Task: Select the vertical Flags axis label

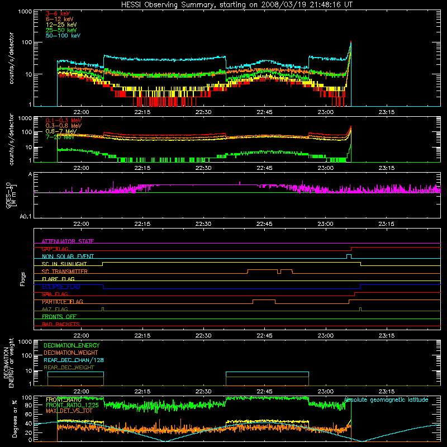Action: point(23,279)
